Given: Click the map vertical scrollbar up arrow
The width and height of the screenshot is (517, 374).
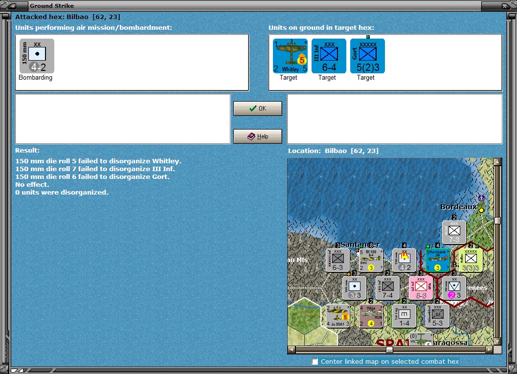Looking at the screenshot, I should [497, 162].
